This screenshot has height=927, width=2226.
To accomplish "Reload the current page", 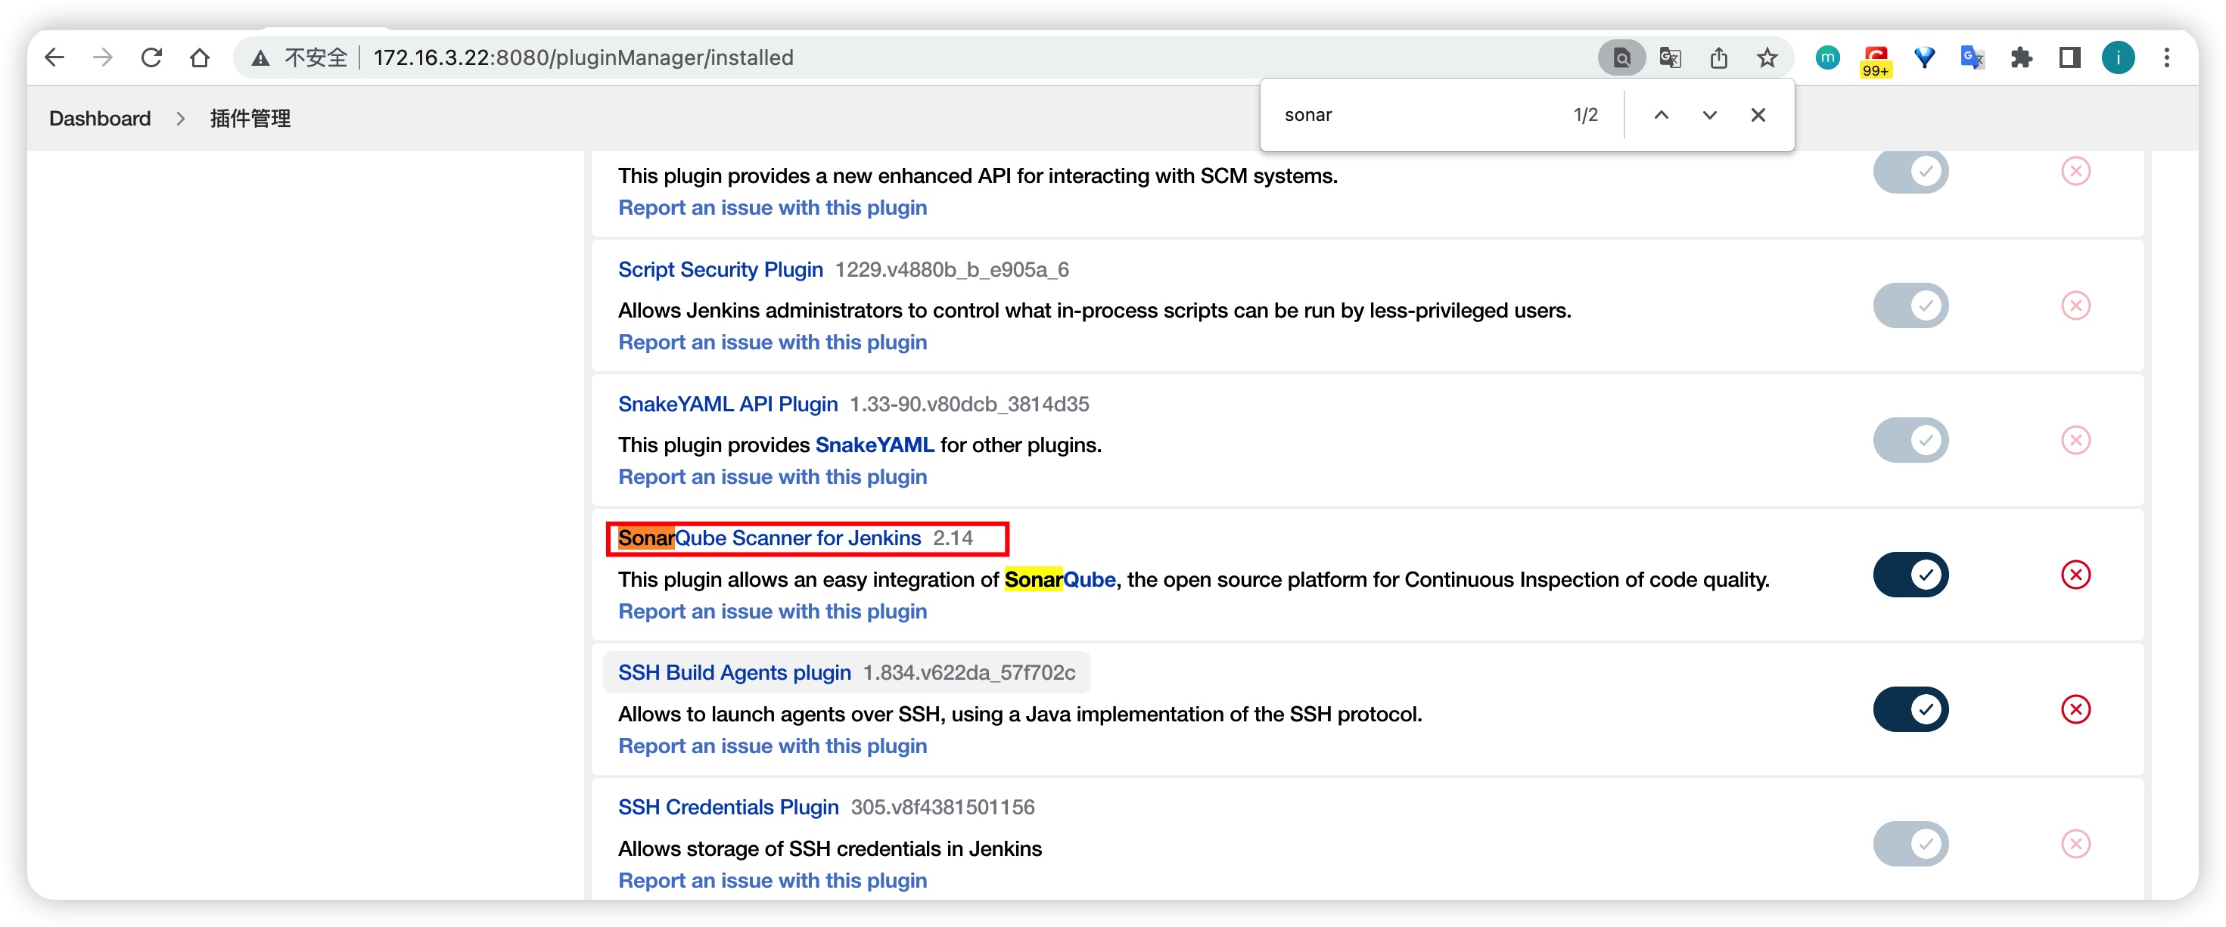I will tap(152, 58).
